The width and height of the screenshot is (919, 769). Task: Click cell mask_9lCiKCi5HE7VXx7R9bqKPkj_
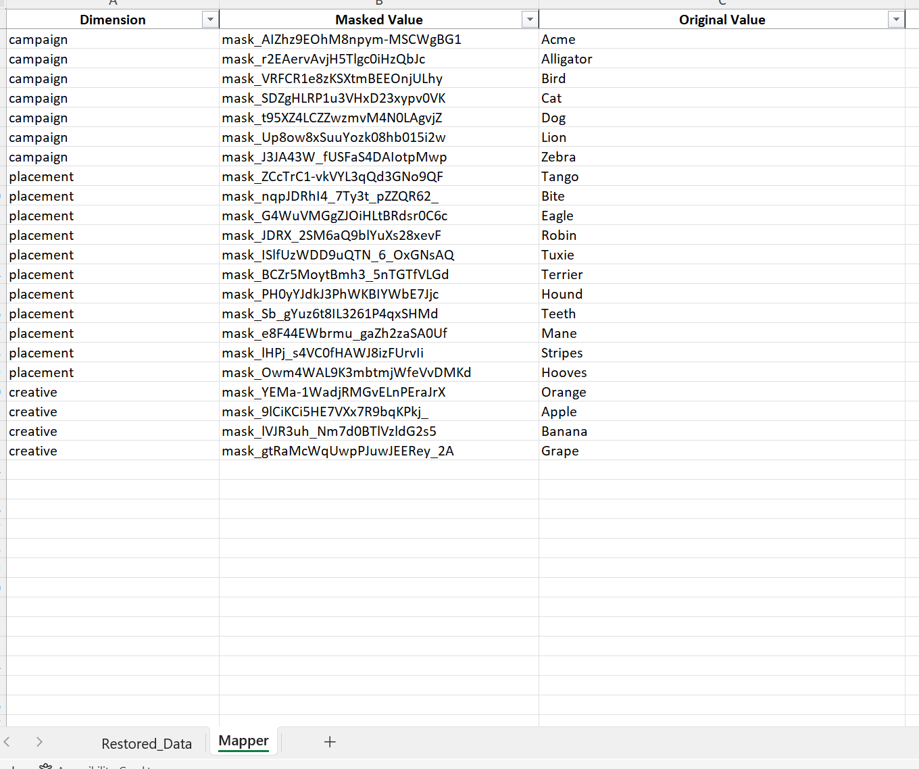[379, 412]
